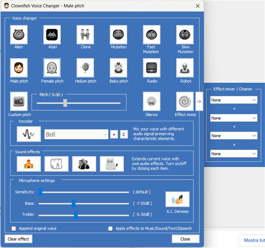Image resolution: width=265 pixels, height=248 pixels.
Task: Open the Vocoder Bell dropdown
Action: coord(76,134)
